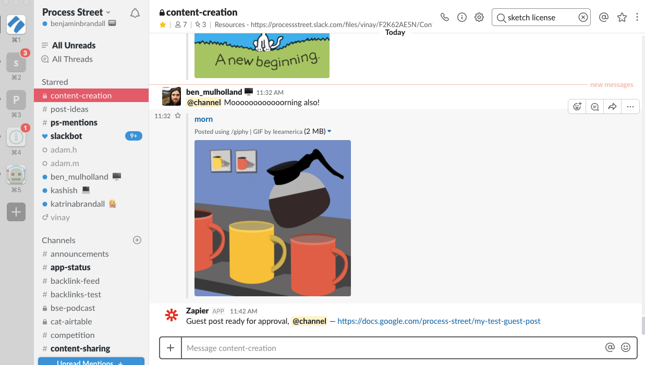Image resolution: width=645 pixels, height=365 pixels.
Task: Clear the sketch license search
Action: point(583,17)
